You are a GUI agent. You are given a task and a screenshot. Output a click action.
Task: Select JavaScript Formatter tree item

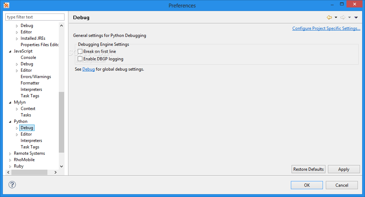point(30,83)
